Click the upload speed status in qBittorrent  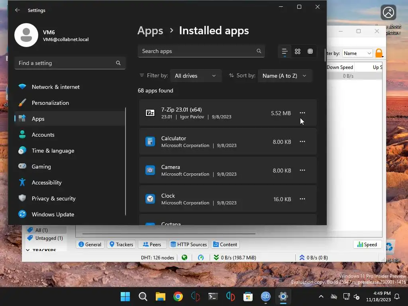click(x=314, y=258)
